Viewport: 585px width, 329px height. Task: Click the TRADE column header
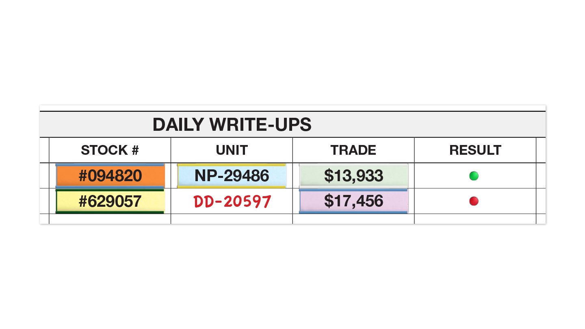(353, 150)
